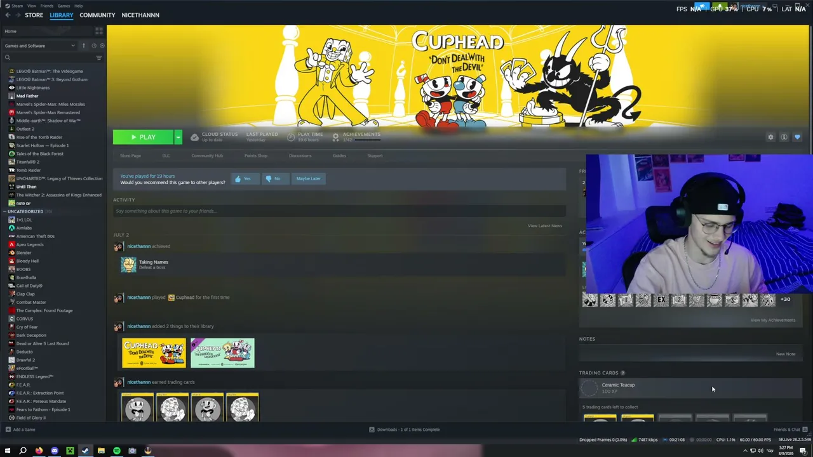Open Minecraft from the taskbar
The width and height of the screenshot is (813, 457).
coord(70,451)
